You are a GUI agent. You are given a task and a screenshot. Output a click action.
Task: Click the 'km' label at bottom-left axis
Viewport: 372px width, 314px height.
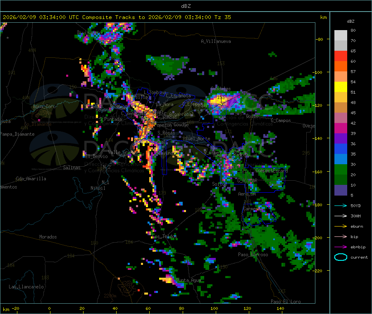pos(6,309)
